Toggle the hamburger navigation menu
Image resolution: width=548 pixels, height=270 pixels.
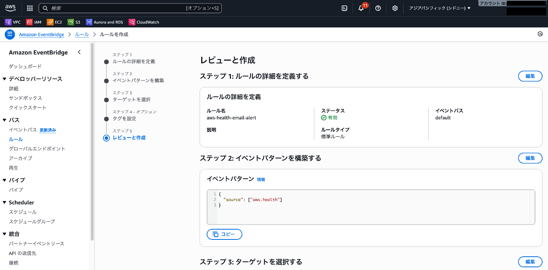[x=10, y=34]
